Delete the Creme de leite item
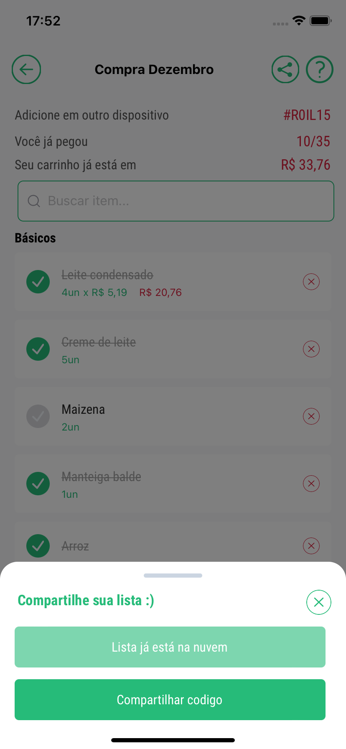Image resolution: width=346 pixels, height=749 pixels. coord(311,349)
